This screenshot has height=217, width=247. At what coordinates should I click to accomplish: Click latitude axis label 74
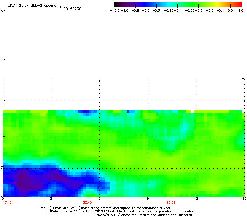[3, 136]
